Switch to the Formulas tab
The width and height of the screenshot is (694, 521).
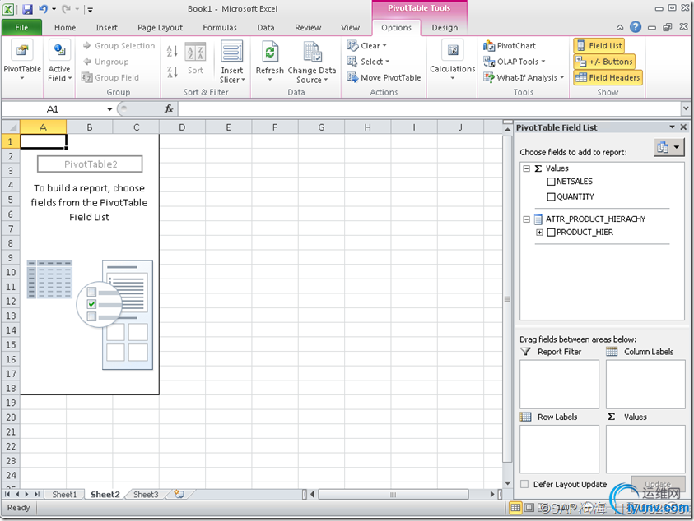[x=220, y=27]
